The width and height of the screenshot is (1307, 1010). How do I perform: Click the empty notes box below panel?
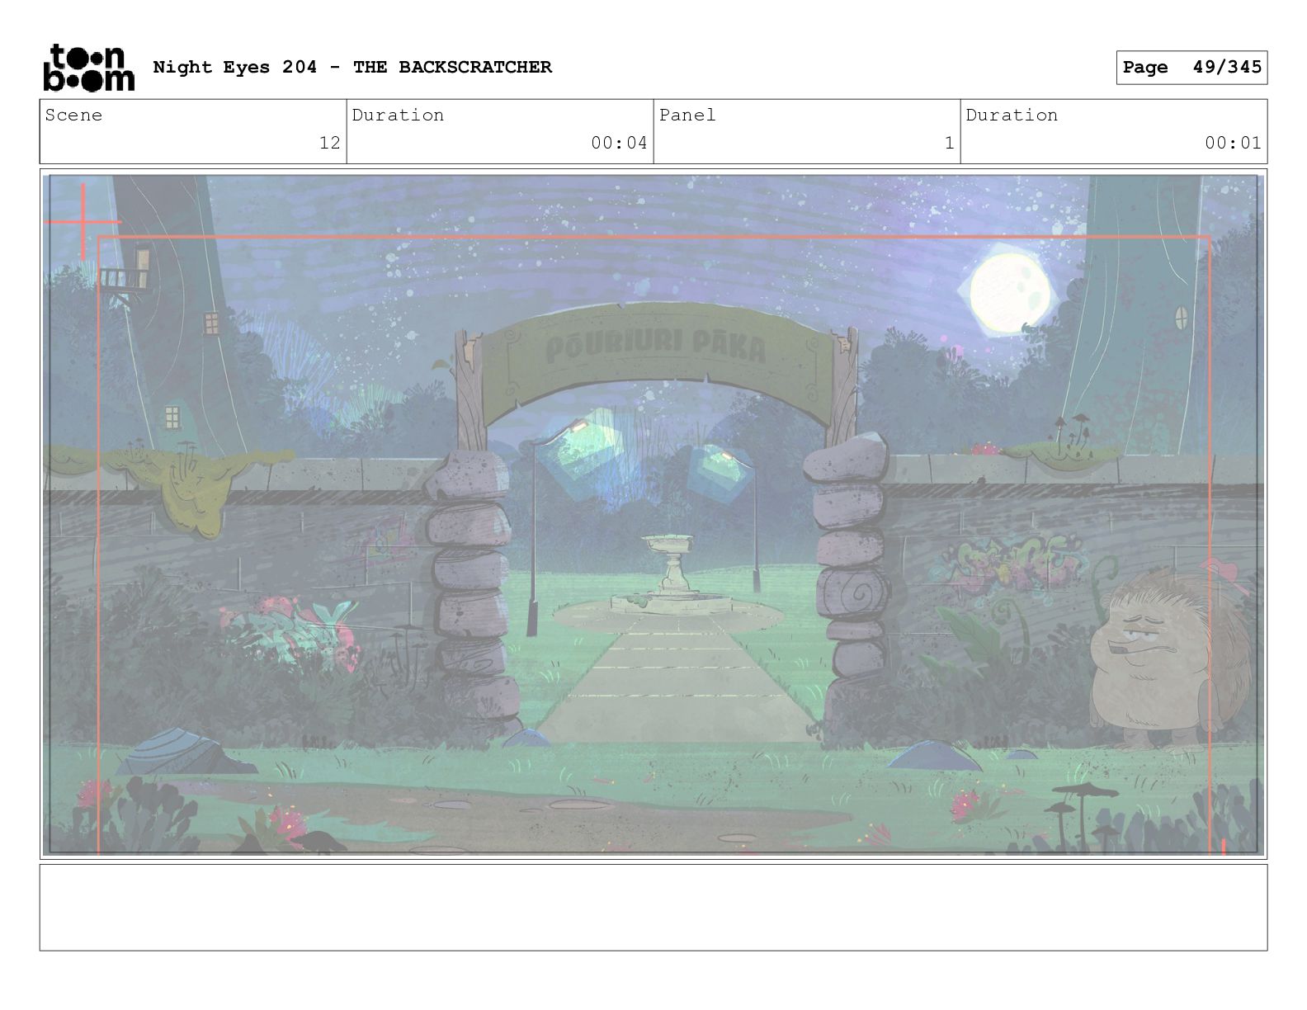[x=653, y=907]
